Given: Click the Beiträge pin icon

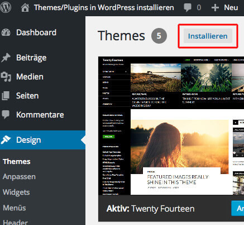Looking at the screenshot, I should coord(6,58).
